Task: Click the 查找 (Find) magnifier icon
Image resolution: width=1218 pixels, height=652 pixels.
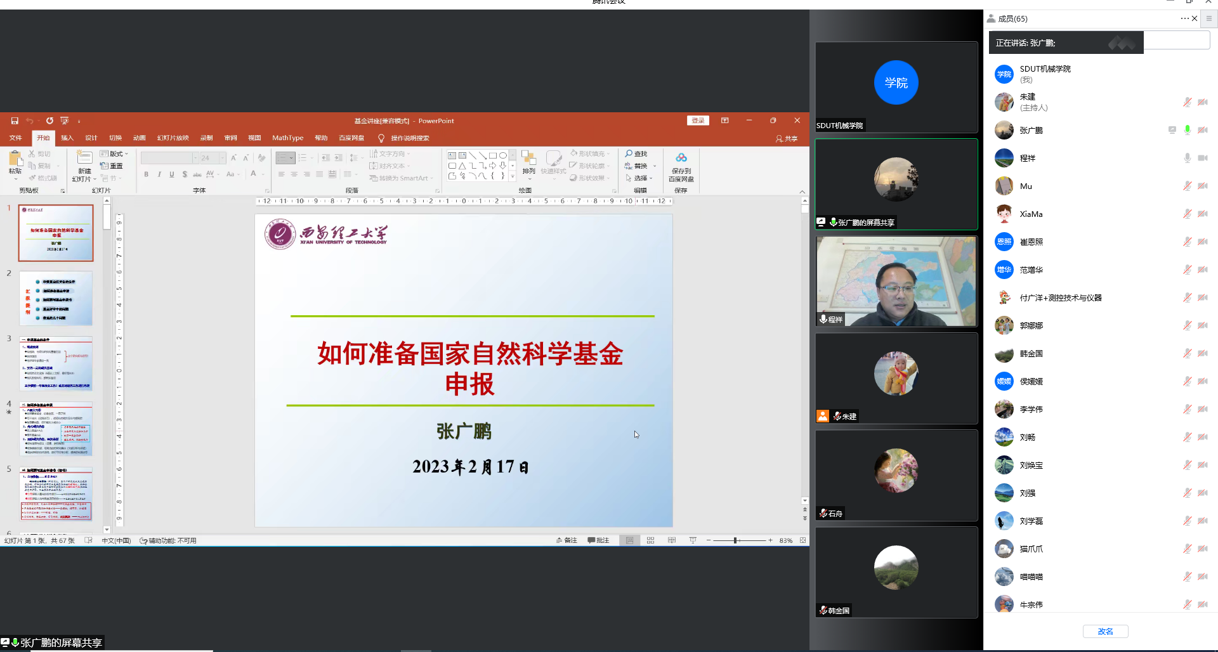Action: coord(629,153)
